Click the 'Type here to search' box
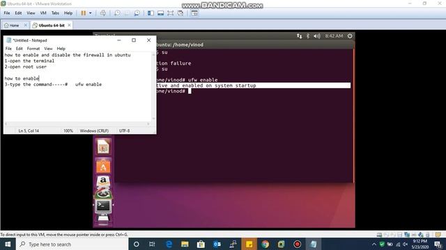The width and height of the screenshot is (446, 250). tap(72, 244)
